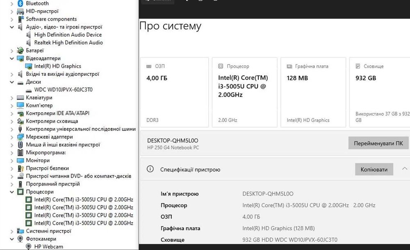Click the Intel(R) HD Graphics (128 MB) value
Image resolution: width=410 pixels, height=250 pixels.
click(x=278, y=228)
